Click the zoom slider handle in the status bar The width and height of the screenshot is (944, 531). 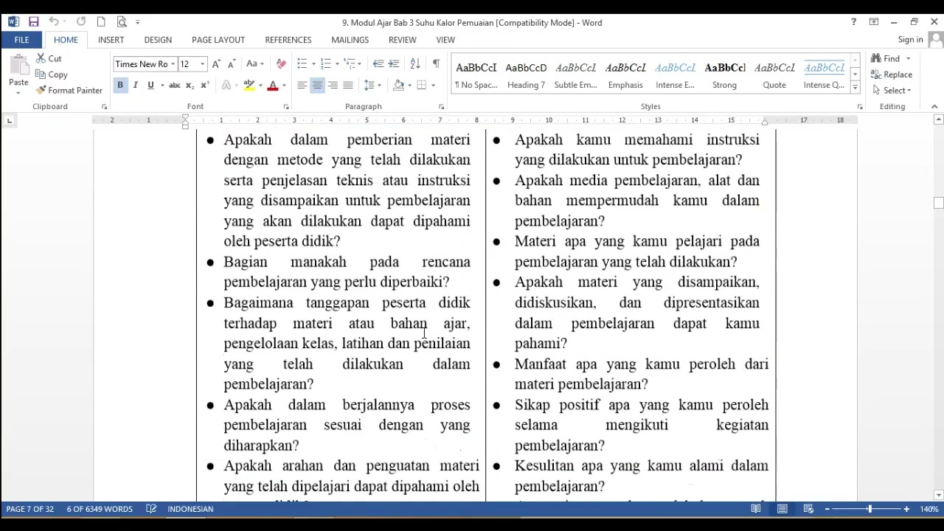tap(870, 509)
